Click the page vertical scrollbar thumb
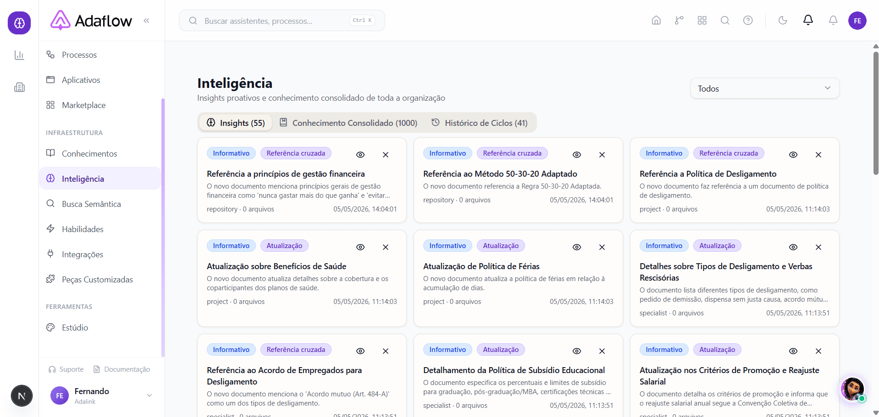 (x=876, y=113)
